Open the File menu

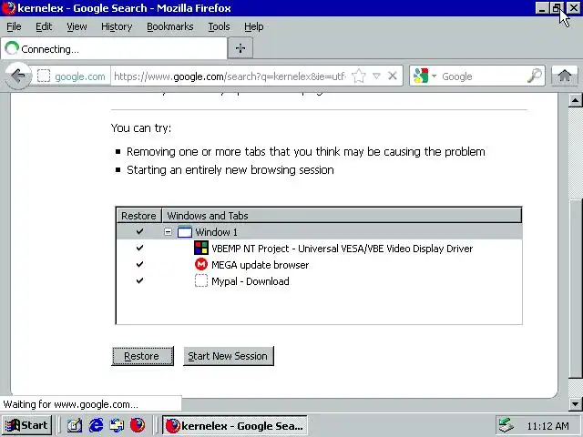click(x=14, y=26)
